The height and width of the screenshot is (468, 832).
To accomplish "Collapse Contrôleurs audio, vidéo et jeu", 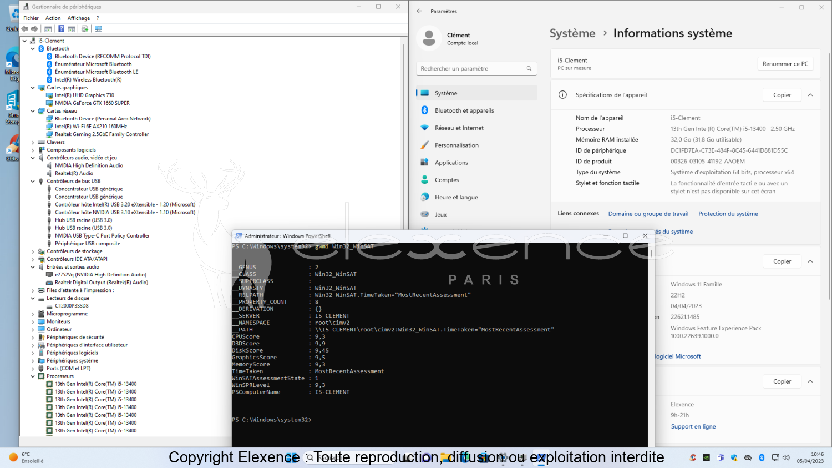I will pos(33,158).
